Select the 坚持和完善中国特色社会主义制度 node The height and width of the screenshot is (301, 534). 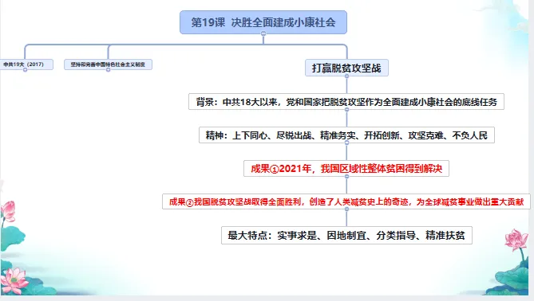(x=108, y=64)
